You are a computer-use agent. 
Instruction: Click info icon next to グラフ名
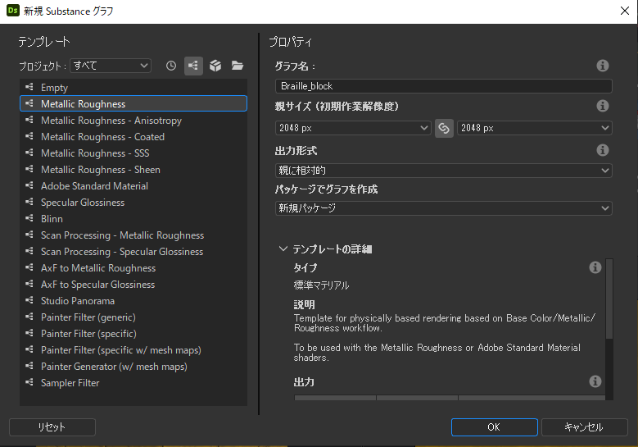[603, 66]
